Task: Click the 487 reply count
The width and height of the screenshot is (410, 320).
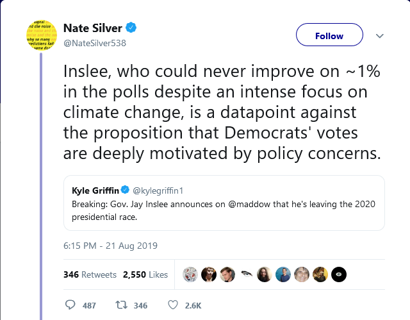Action: [x=89, y=305]
